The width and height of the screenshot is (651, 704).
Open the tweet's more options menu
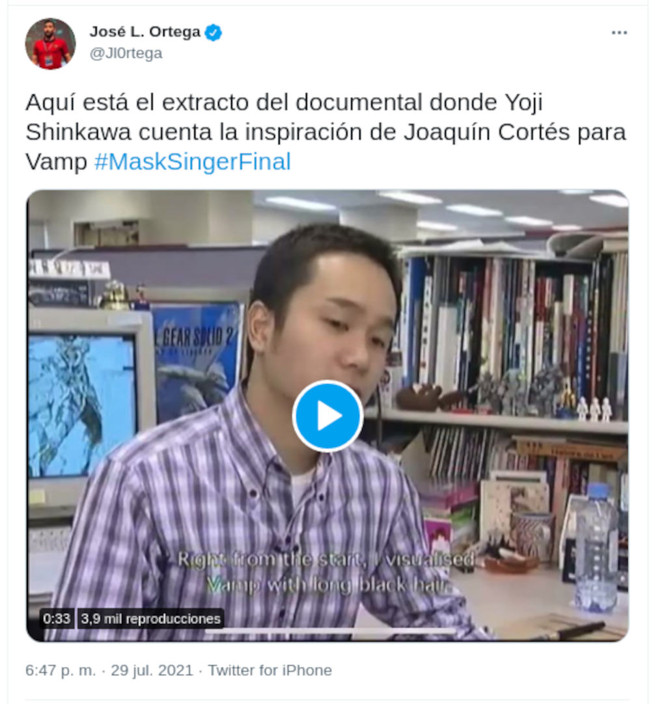pos(618,33)
